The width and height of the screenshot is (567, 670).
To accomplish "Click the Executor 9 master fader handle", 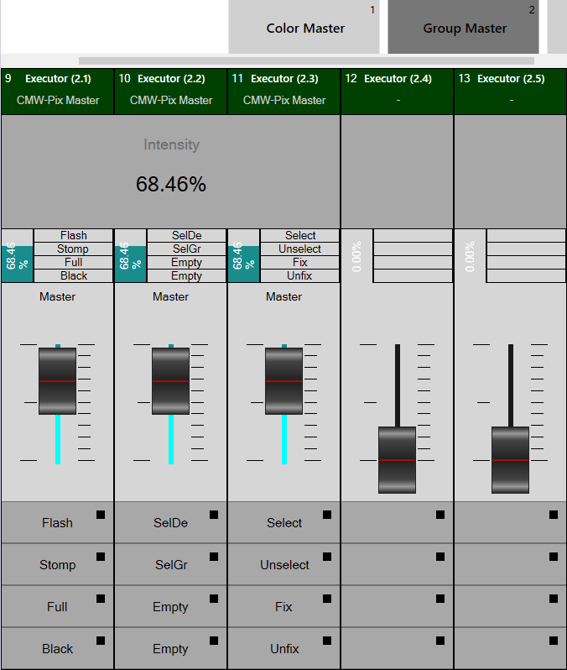I will coord(57,380).
